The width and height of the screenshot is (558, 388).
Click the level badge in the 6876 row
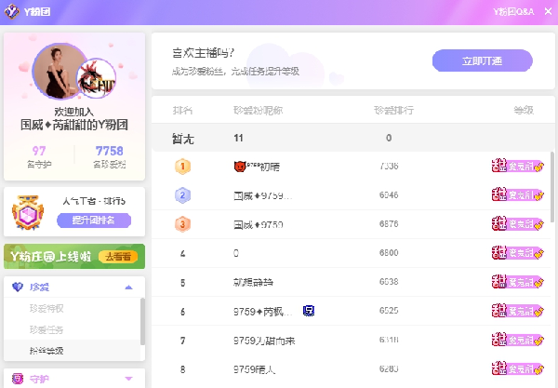[517, 224]
